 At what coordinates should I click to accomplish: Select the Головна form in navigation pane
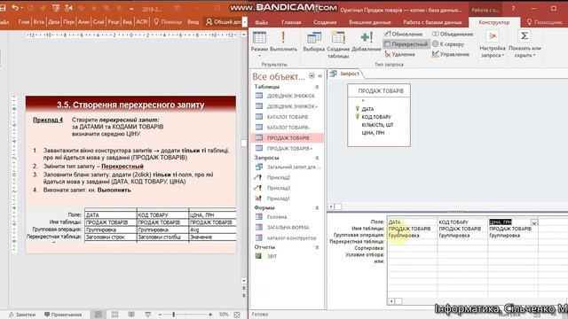288,217
